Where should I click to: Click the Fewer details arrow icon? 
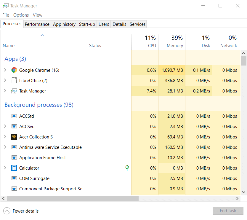pos(7,211)
